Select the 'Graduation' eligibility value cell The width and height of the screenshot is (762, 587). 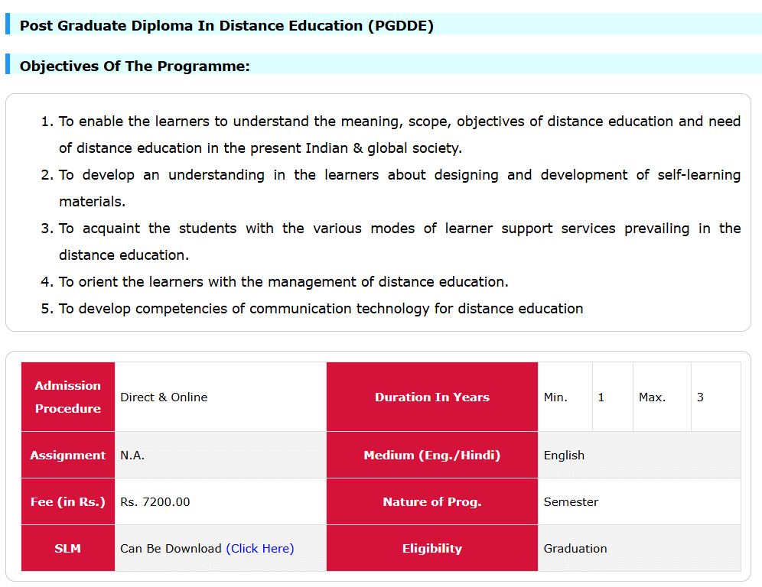coord(575,549)
